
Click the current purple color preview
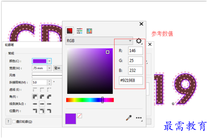[71, 119]
